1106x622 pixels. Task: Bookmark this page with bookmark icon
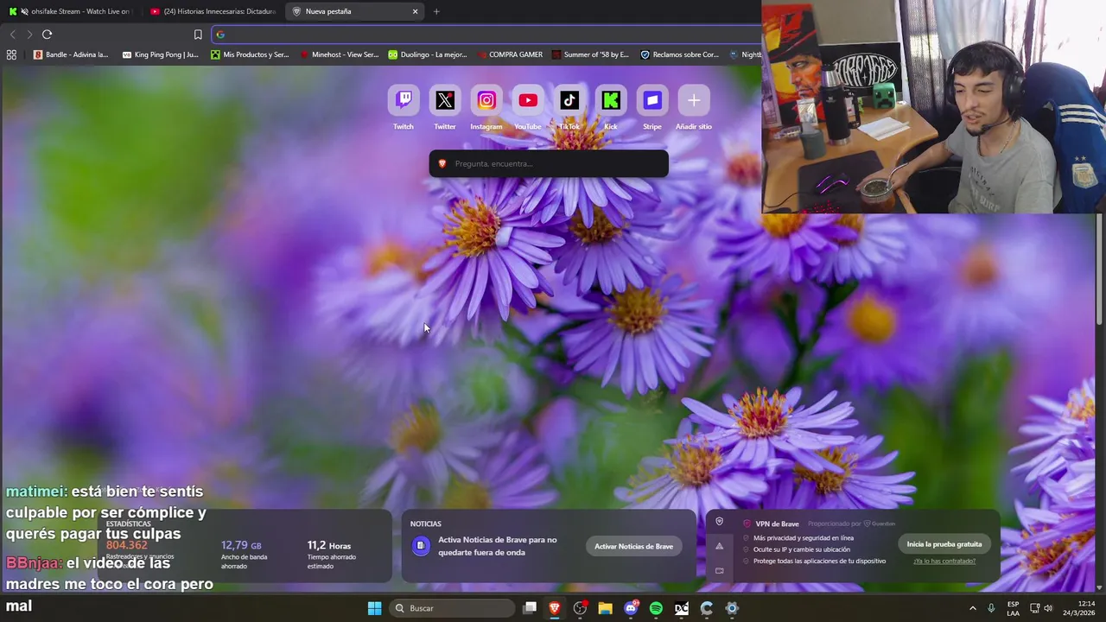(x=198, y=35)
